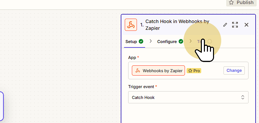
Task: Open the Setup tab
Action: point(134,42)
